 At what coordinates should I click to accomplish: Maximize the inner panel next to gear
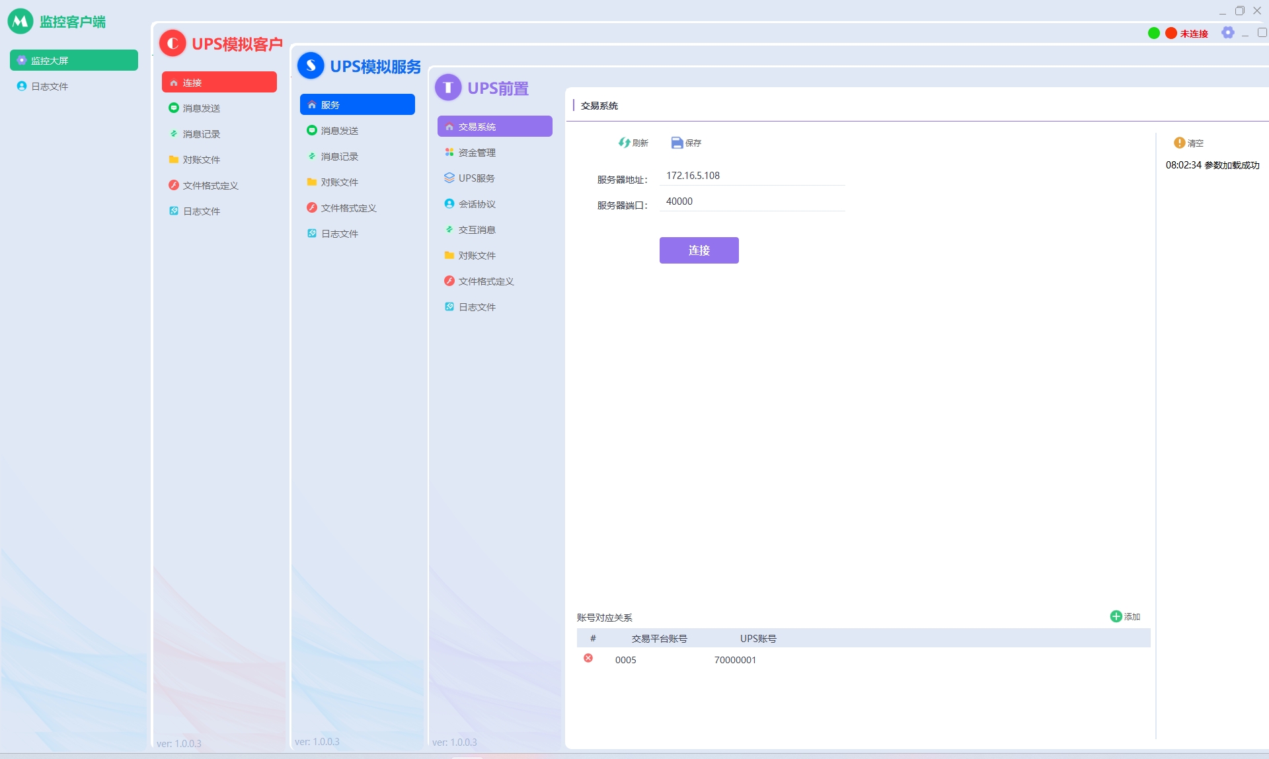pyautogui.click(x=1262, y=33)
